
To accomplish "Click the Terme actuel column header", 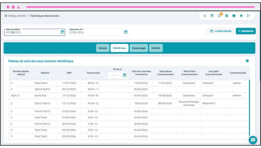I will (93, 73).
